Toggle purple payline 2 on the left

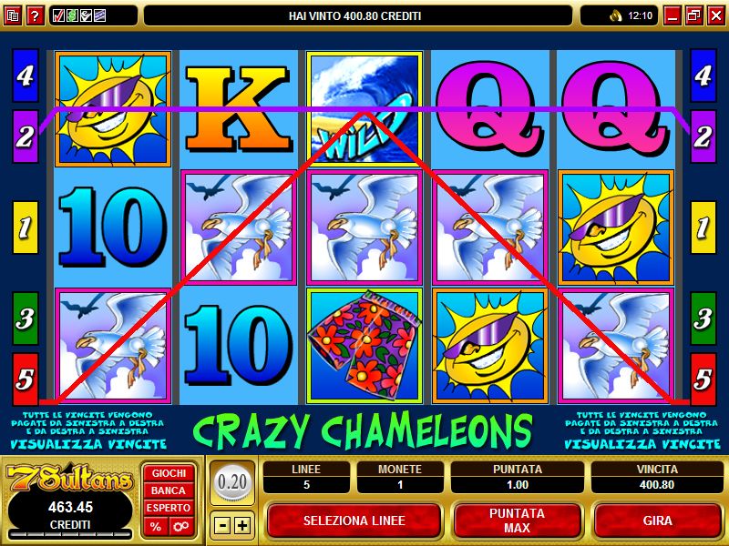pos(26,136)
